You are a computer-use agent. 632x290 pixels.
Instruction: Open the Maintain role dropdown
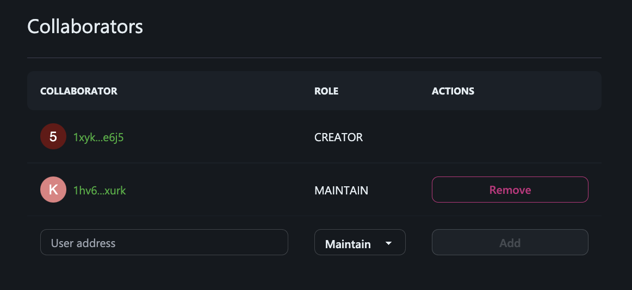tap(360, 243)
